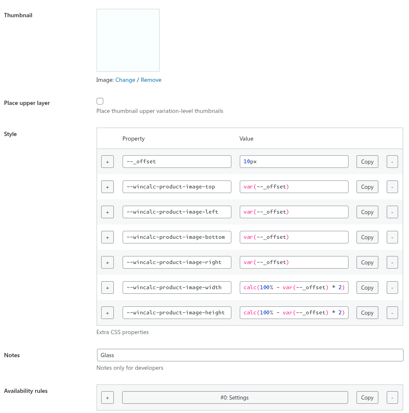Add row after --wincalc-product-image-top property
This screenshot has height=413, width=409.
[x=107, y=187]
